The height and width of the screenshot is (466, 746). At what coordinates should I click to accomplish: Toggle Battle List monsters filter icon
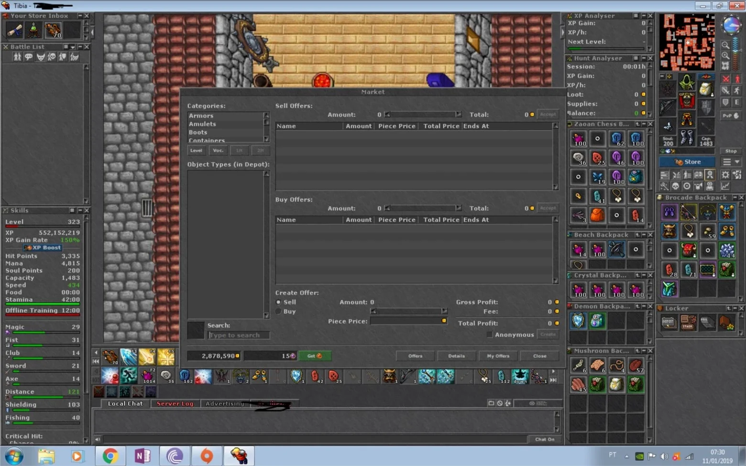click(41, 57)
